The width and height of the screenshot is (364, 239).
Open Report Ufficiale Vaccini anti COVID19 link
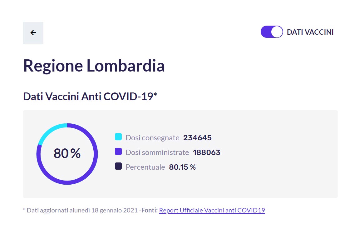point(212,210)
